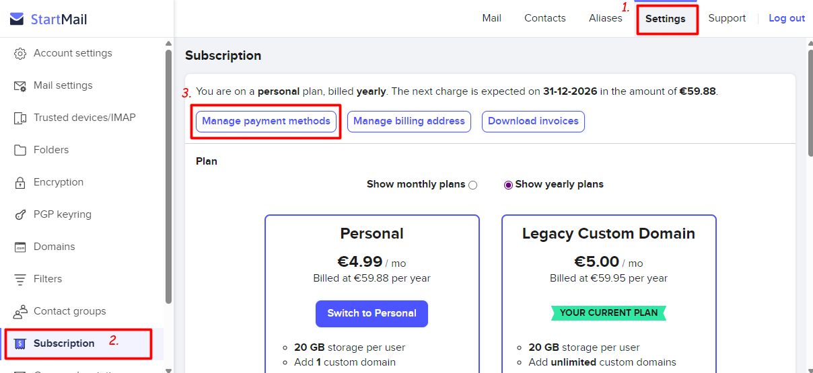Image resolution: width=813 pixels, height=373 pixels.
Task: Click 'Billed at €59.88 per year' text
Action: (372, 278)
